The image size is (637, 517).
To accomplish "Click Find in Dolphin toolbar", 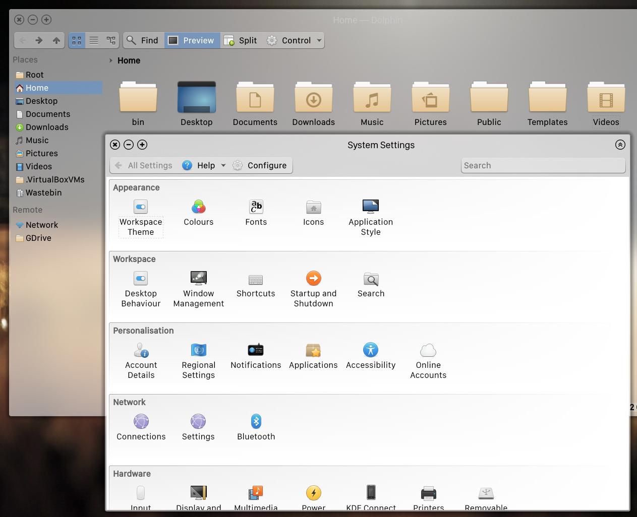I will [143, 40].
